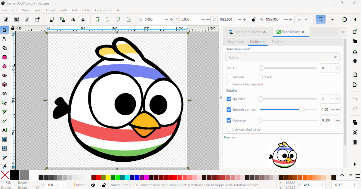Screen dimensions: 361x189
Task: Lower selection to bottom icon
Action: coord(129,19)
